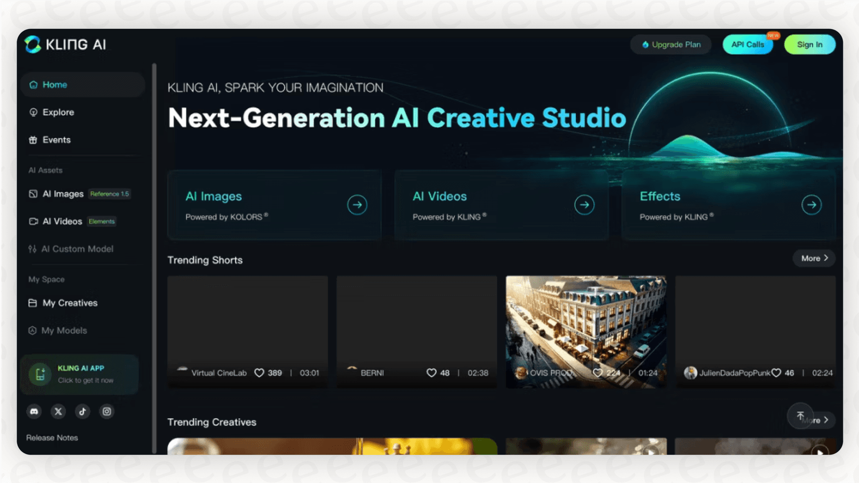Select the Explore icon in the sidebar

point(33,112)
